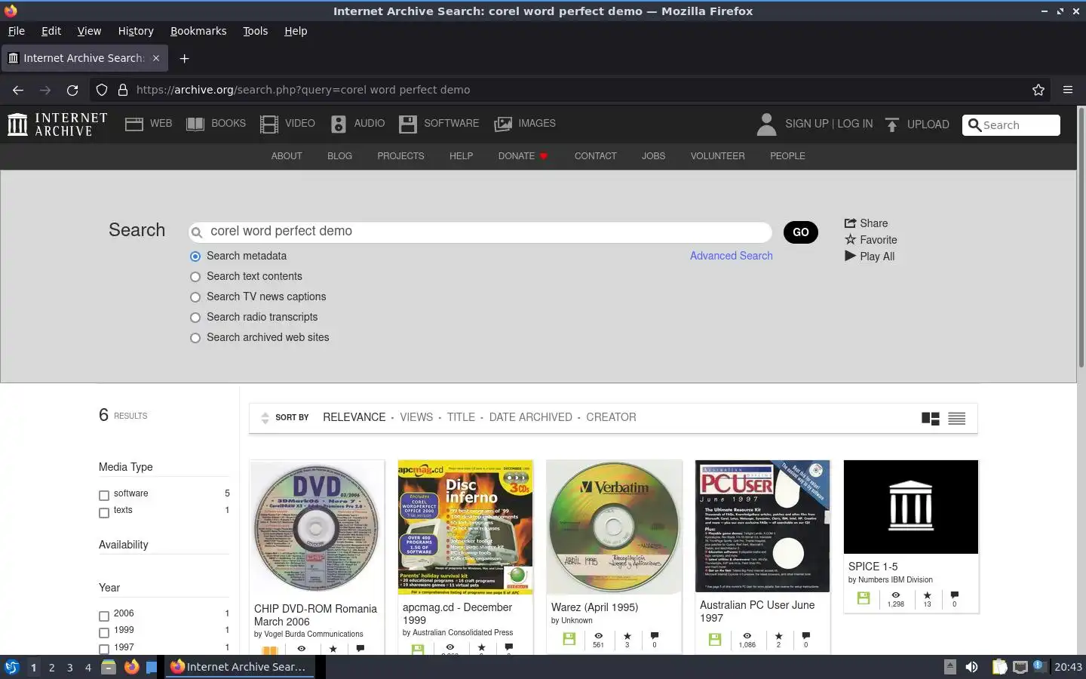Viewport: 1086px width, 679px height.
Task: Launch Firefox from the taskbar
Action: 131,667
